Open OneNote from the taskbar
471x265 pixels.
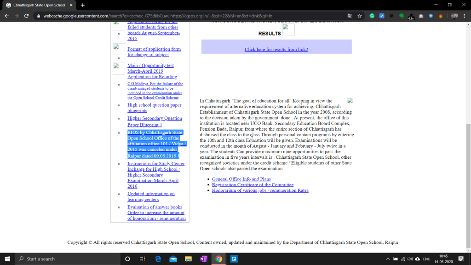pyautogui.click(x=204, y=259)
